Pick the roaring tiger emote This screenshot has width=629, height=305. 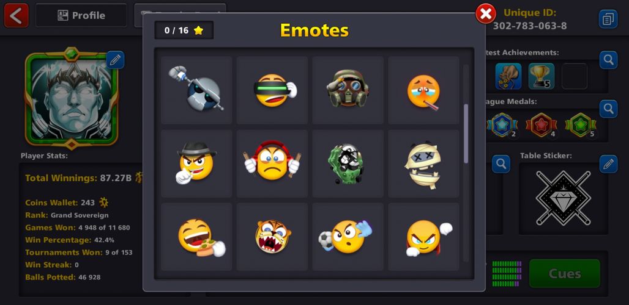pos(272,237)
